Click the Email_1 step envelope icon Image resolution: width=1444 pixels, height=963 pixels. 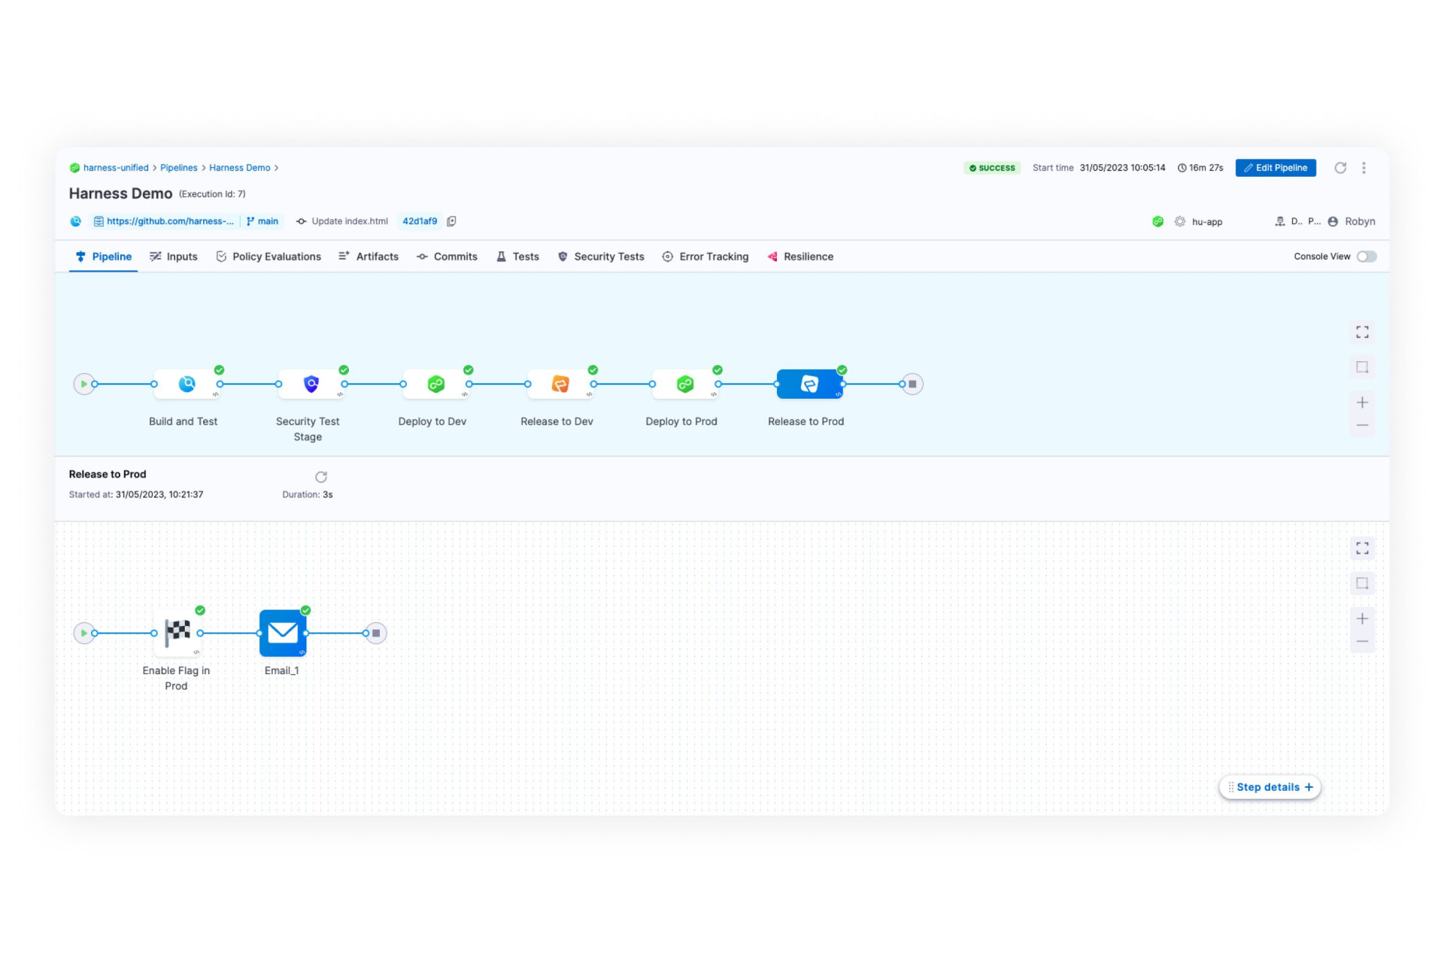[x=282, y=633]
